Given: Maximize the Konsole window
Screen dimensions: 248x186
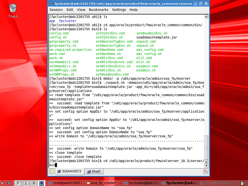Looking at the screenshot, I should (201, 3).
